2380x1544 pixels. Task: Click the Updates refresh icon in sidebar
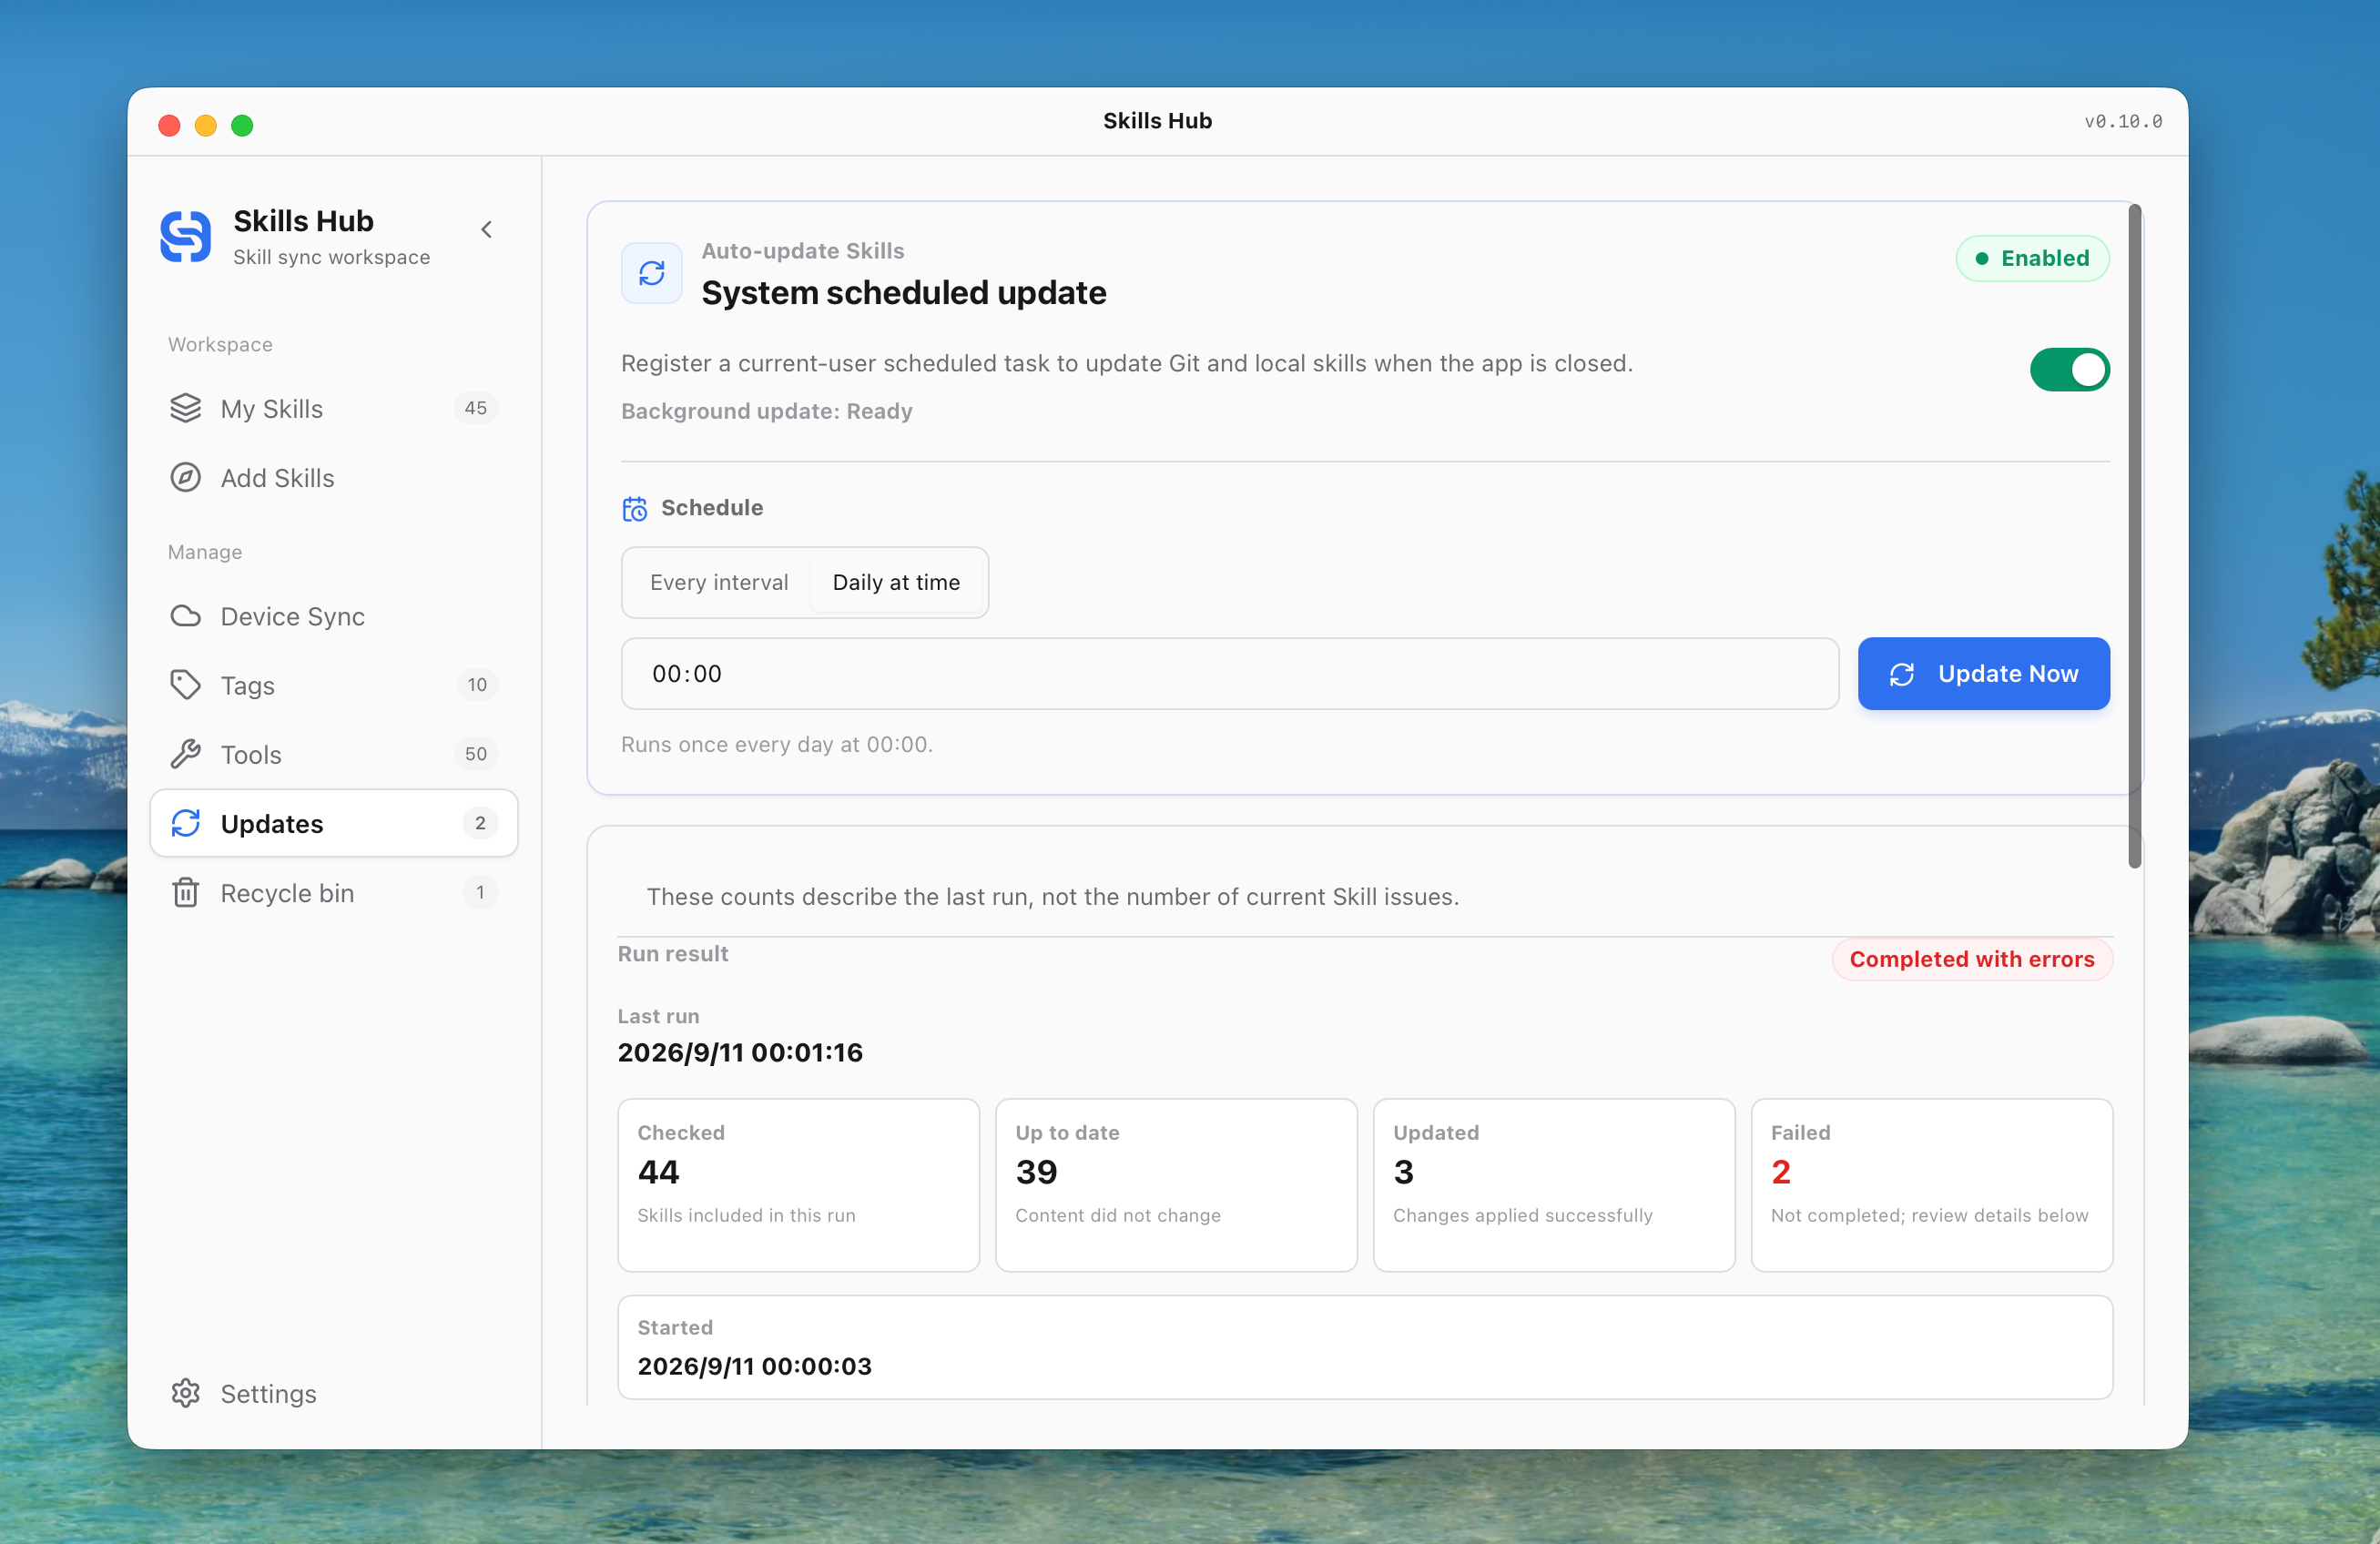pyautogui.click(x=186, y=823)
